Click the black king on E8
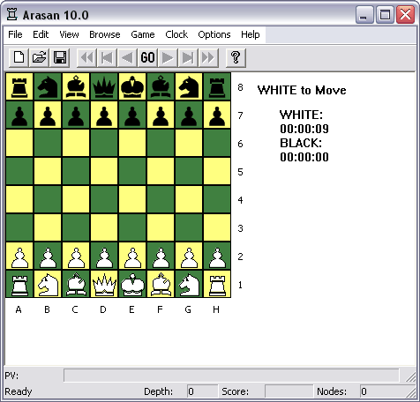The image size is (420, 402). [132, 86]
